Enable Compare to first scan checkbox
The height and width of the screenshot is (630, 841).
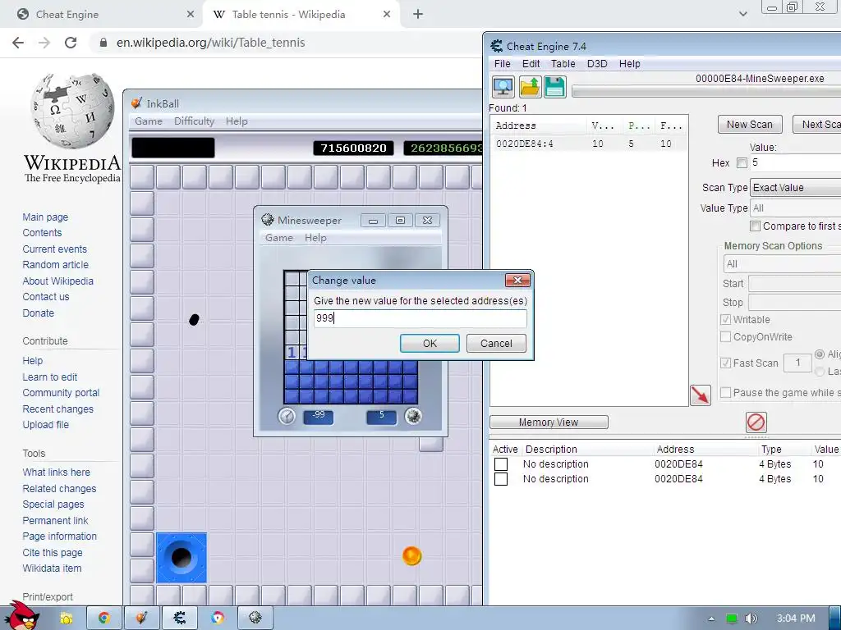coord(756,226)
